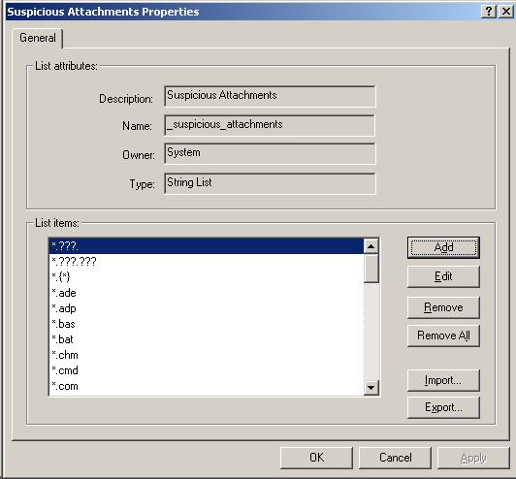This screenshot has height=479, width=516.
Task: Select the *.???.??? list item
Action: point(206,262)
